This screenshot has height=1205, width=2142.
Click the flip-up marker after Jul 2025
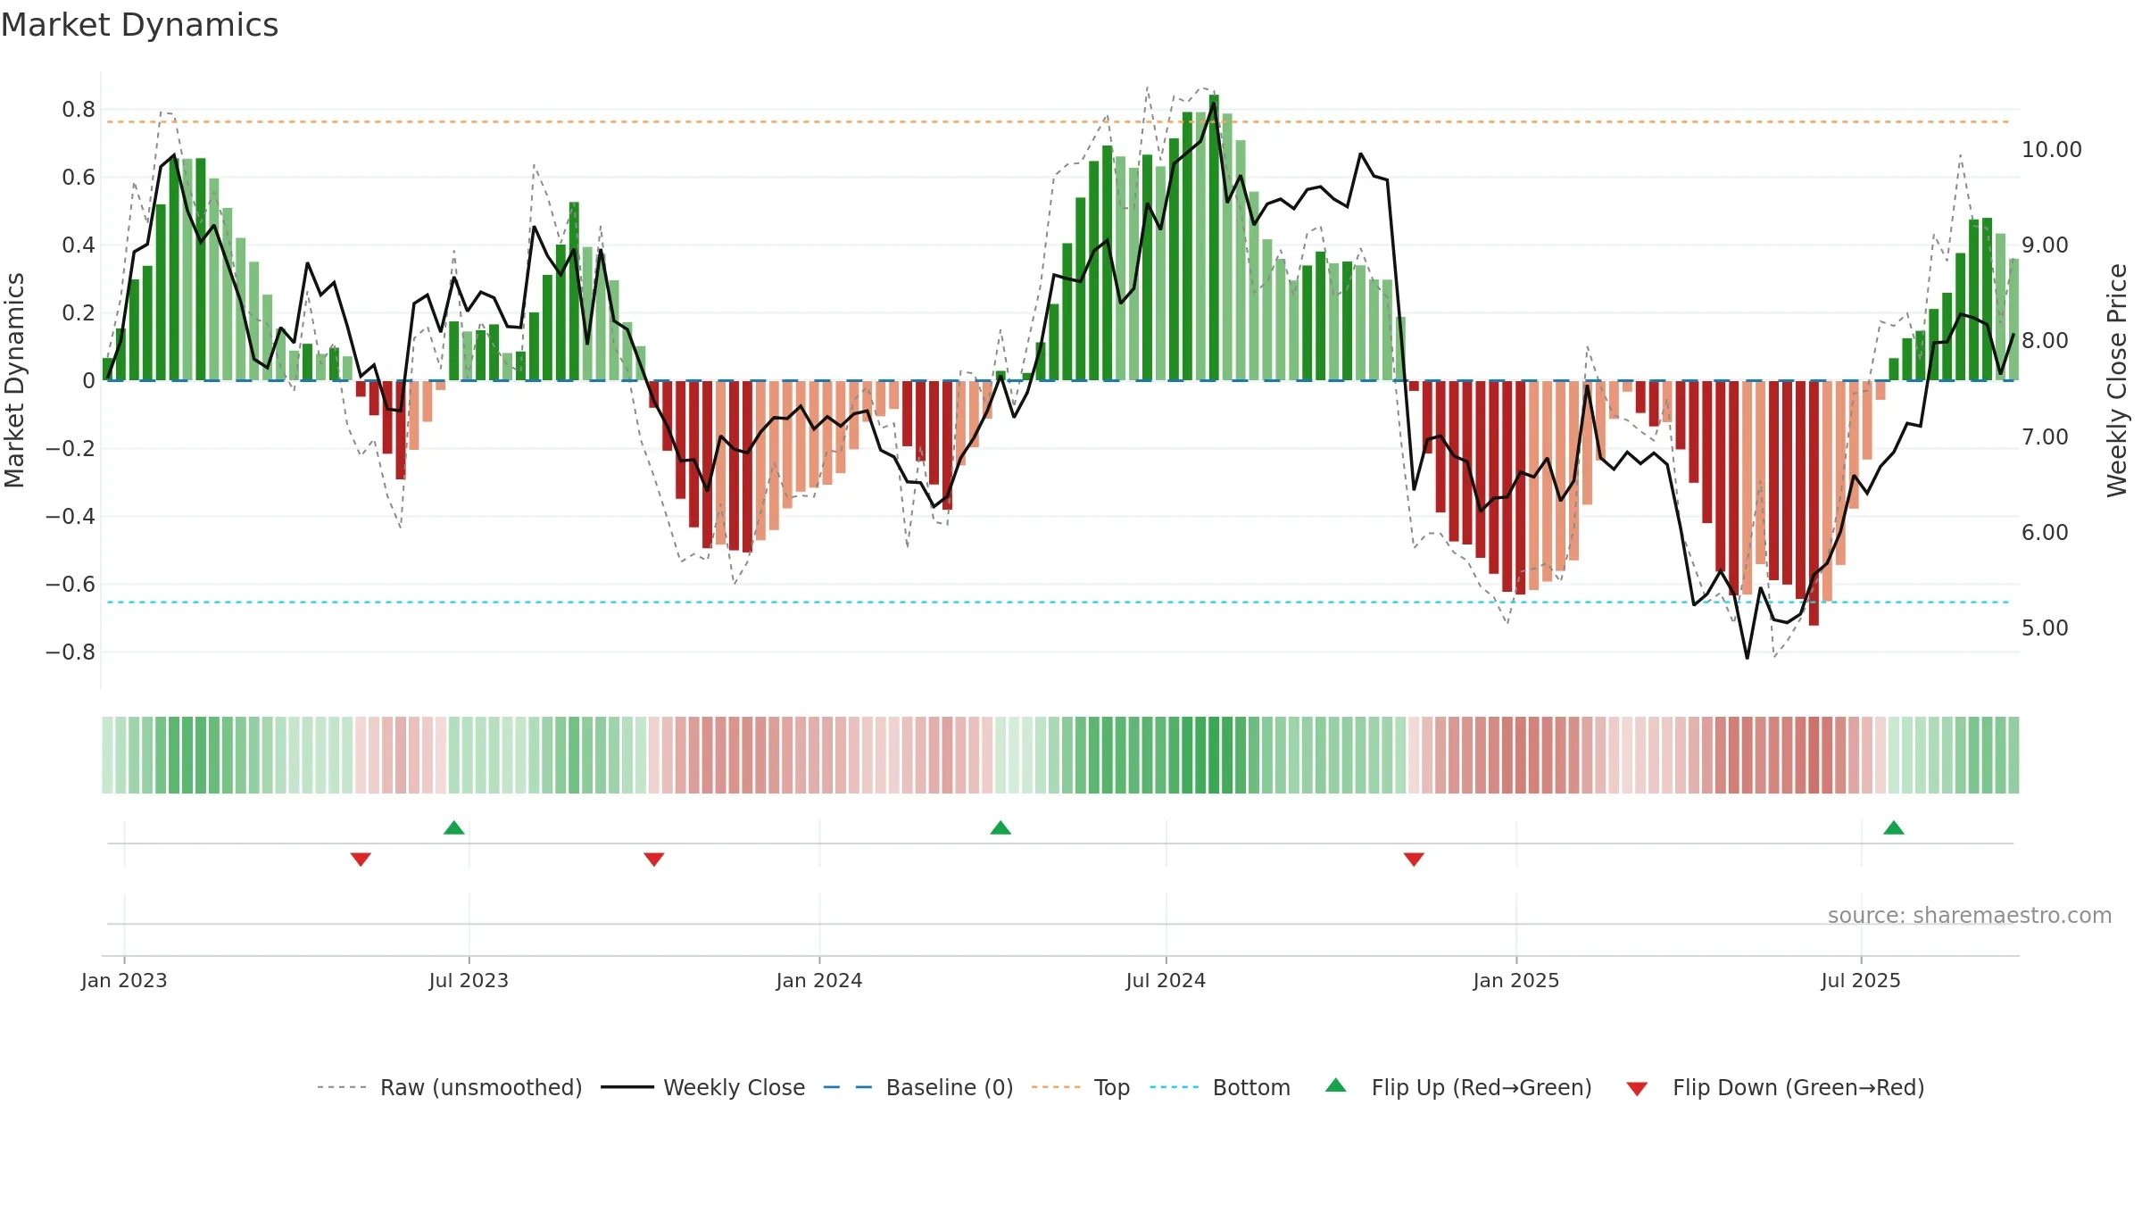tap(1894, 827)
